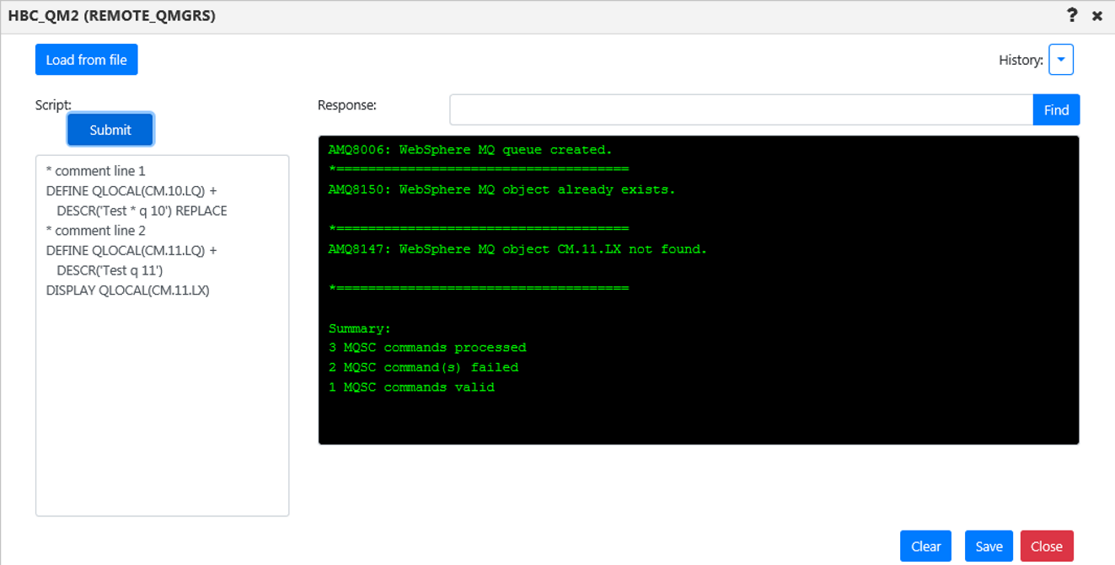Viewport: 1115px width, 565px height.
Task: Click inside the Script text area
Action: [163, 335]
